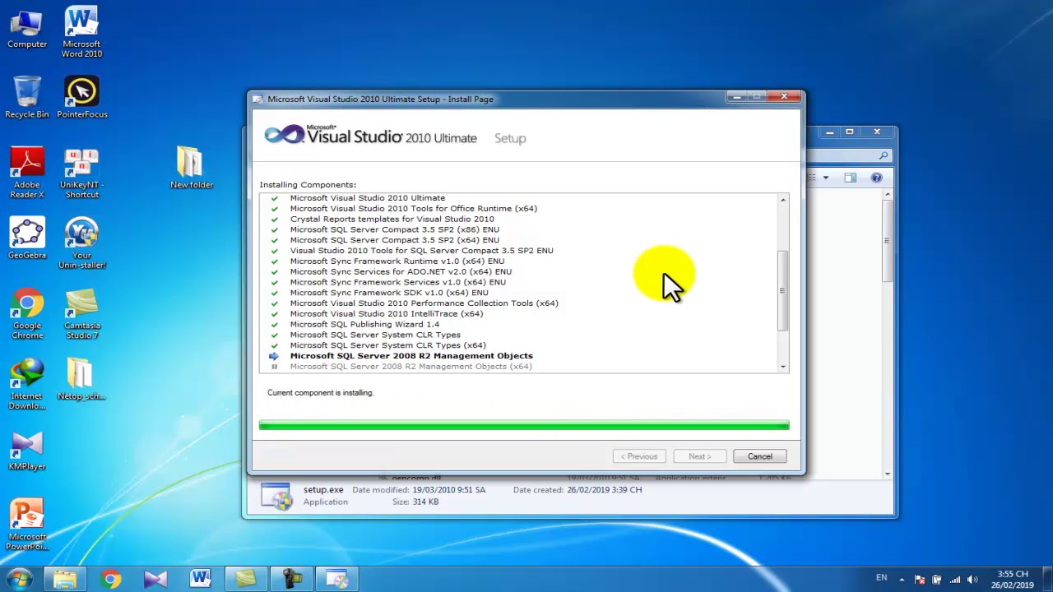Open Camtasia taskbar button
Image resolution: width=1053 pixels, height=592 pixels.
(x=246, y=579)
